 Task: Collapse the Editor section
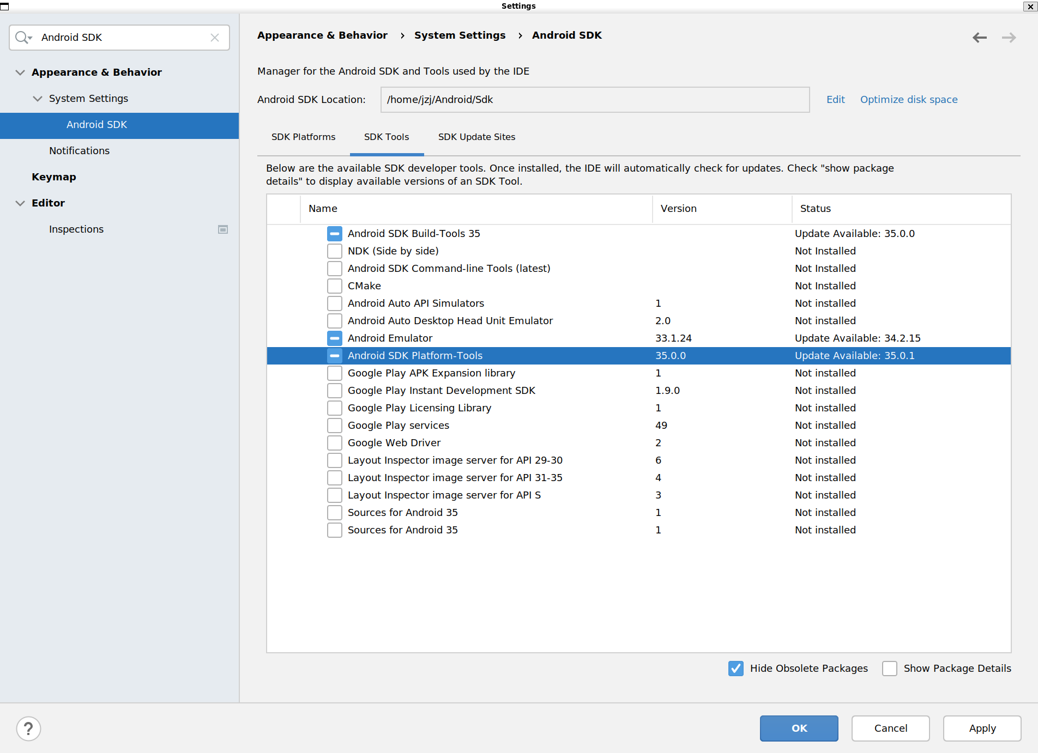pos(20,203)
